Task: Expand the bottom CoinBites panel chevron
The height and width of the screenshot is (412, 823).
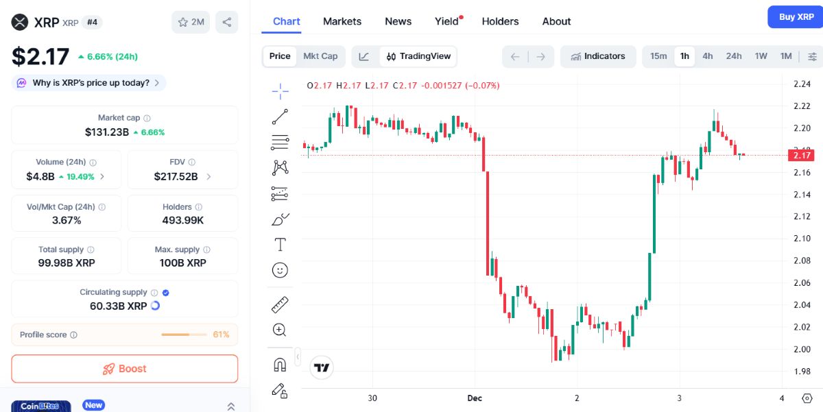Action: [x=230, y=406]
